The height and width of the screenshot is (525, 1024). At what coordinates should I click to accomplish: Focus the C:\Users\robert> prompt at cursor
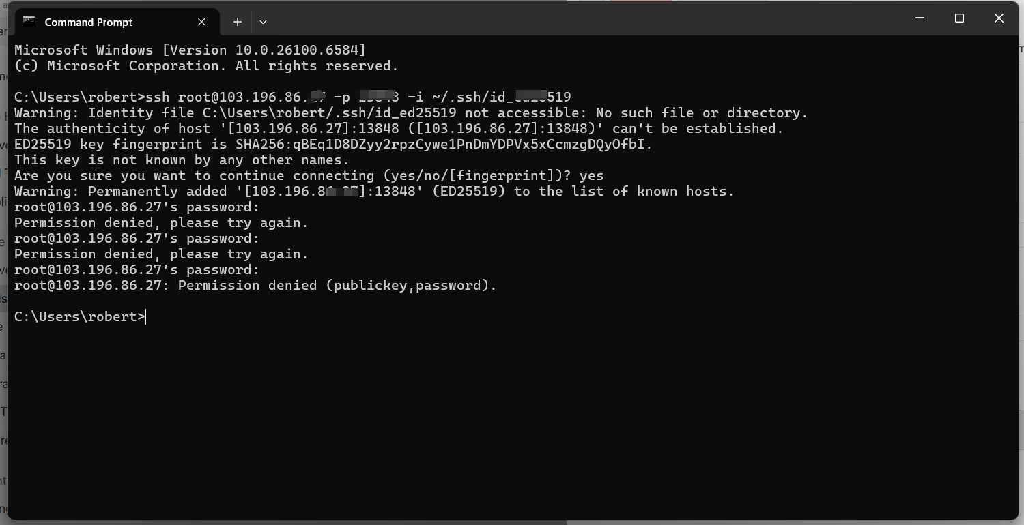pos(80,316)
